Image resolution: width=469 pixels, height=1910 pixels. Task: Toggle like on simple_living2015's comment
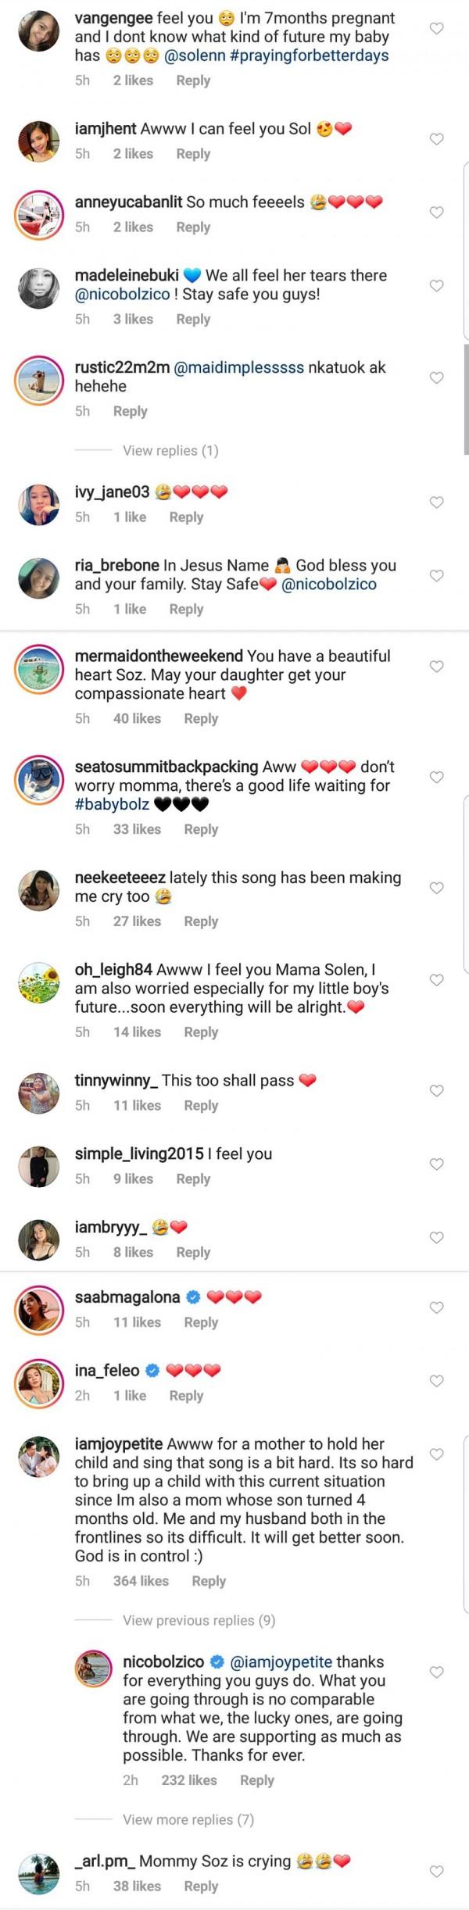(x=437, y=1164)
